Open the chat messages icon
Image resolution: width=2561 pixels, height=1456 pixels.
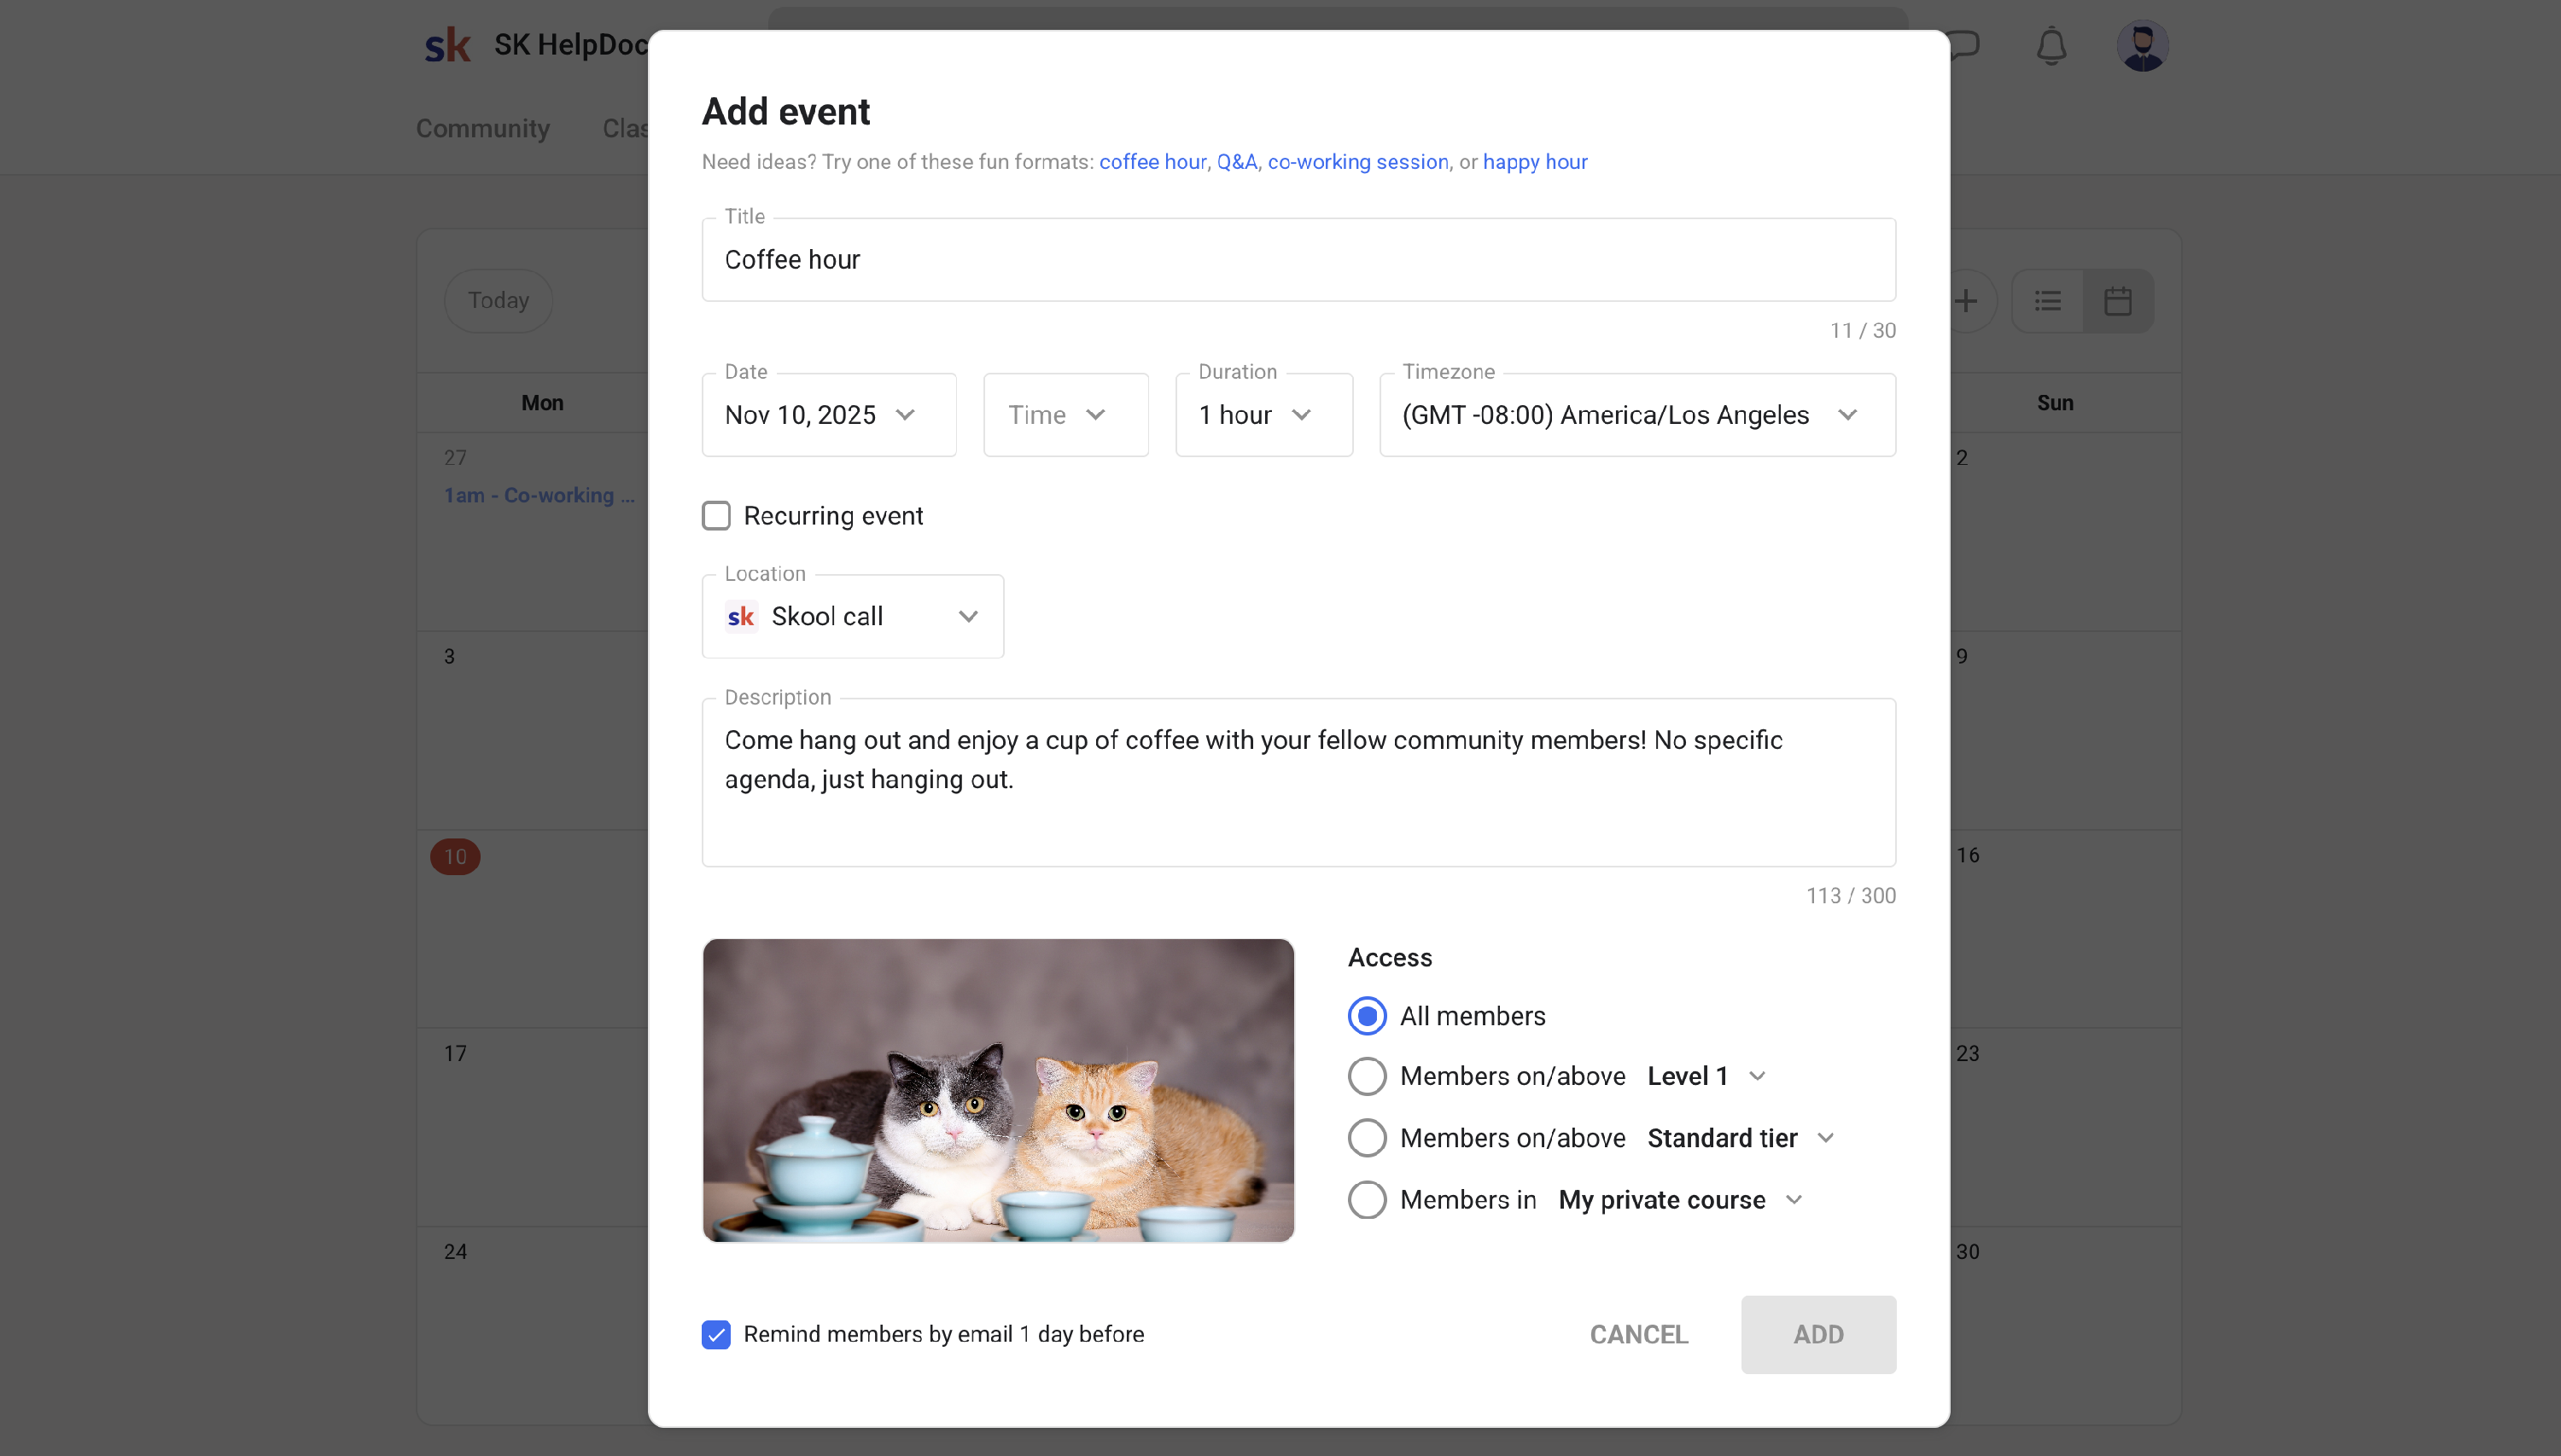tap(1965, 45)
